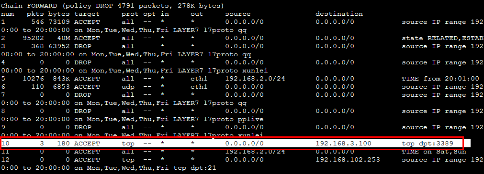
Task: Click destination 192.168.3.100 in rule 10
Action: [x=343, y=143]
